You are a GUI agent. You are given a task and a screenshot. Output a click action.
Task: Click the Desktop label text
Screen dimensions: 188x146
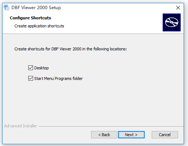coord(41,68)
